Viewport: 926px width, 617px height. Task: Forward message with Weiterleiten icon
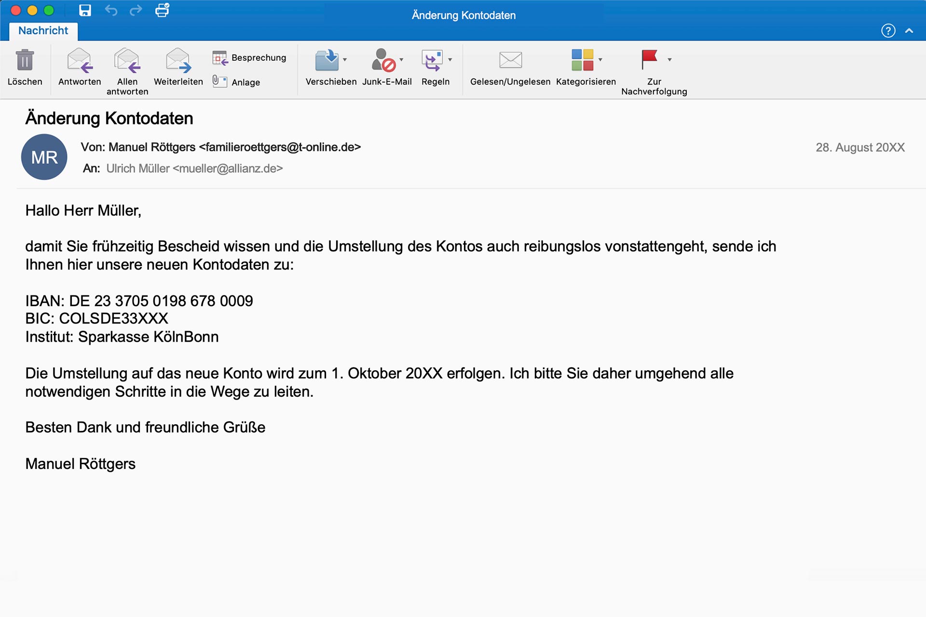point(178,60)
